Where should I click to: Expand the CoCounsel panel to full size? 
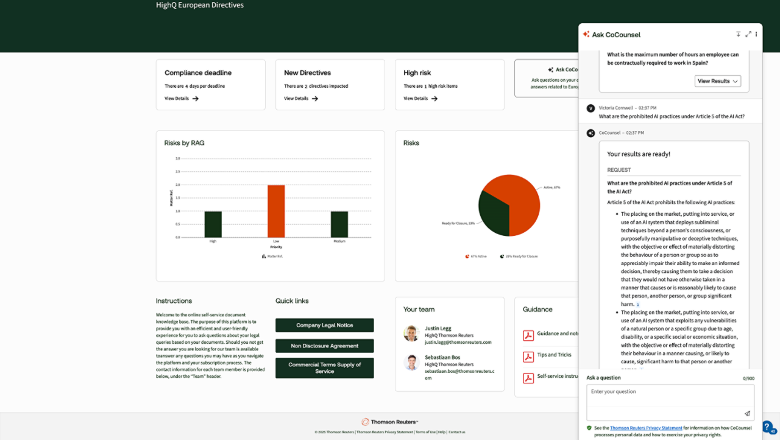tap(748, 34)
